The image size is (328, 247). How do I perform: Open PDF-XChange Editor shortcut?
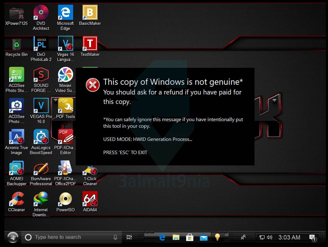[66, 137]
